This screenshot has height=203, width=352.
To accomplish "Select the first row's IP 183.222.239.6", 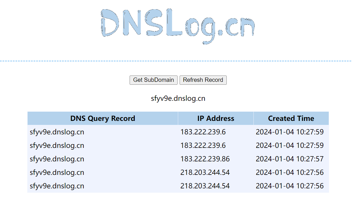I will [203, 132].
